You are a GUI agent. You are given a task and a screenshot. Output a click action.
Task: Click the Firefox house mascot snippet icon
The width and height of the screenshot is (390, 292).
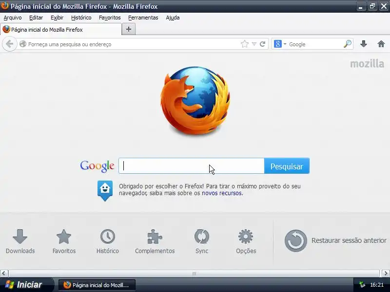click(105, 190)
